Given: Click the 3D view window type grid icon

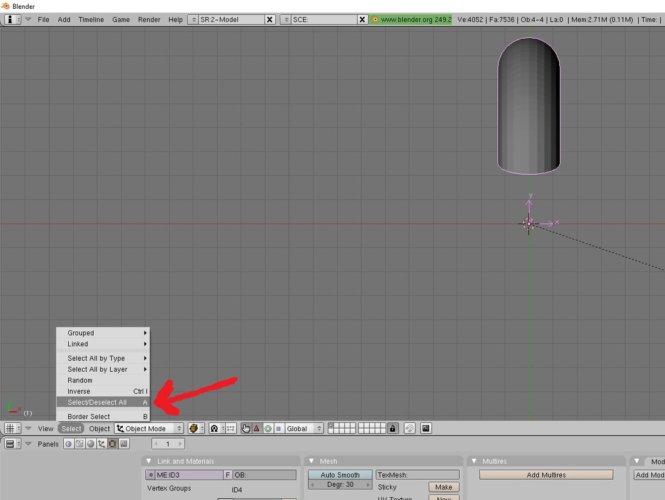Looking at the screenshot, I should (13, 428).
